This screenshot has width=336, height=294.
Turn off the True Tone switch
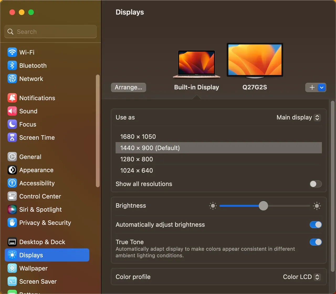click(x=316, y=242)
